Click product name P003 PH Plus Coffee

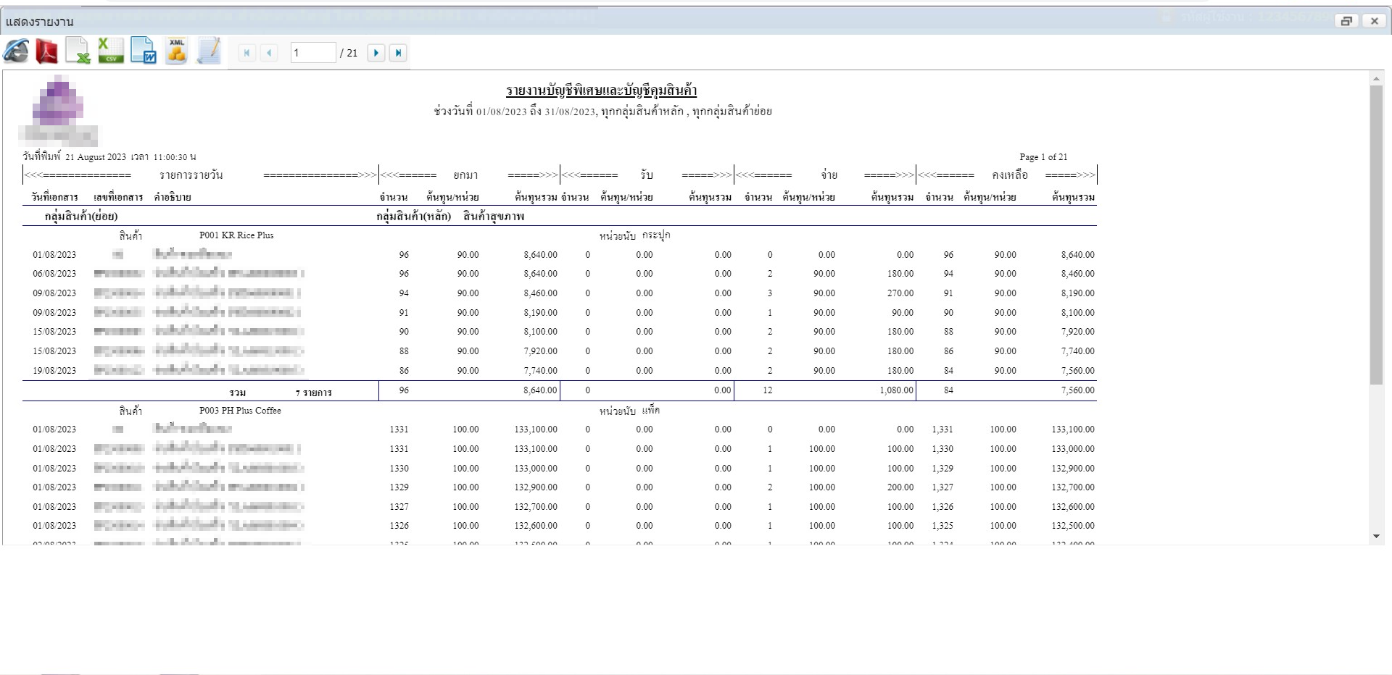pos(240,411)
